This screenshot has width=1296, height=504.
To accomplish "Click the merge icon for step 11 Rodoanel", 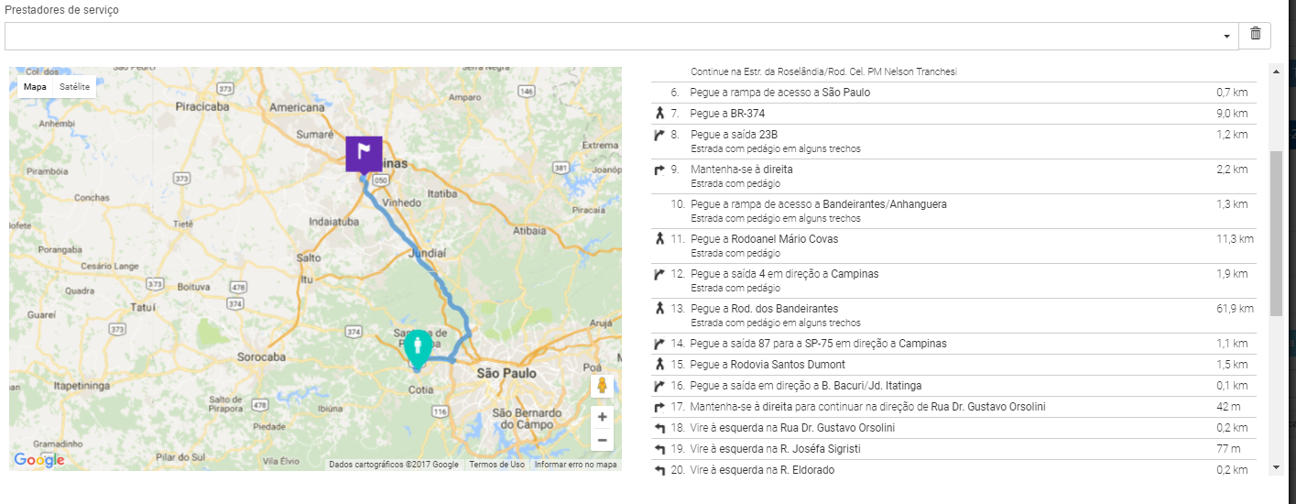I will [659, 239].
